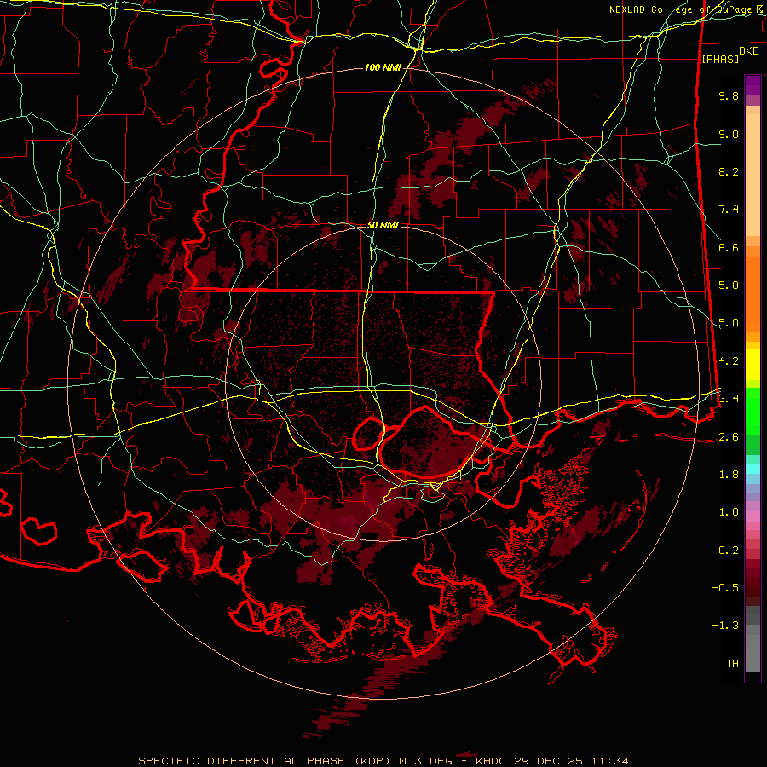Click the 50 NMI range ring label
This screenshot has height=767, width=767.
383,225
